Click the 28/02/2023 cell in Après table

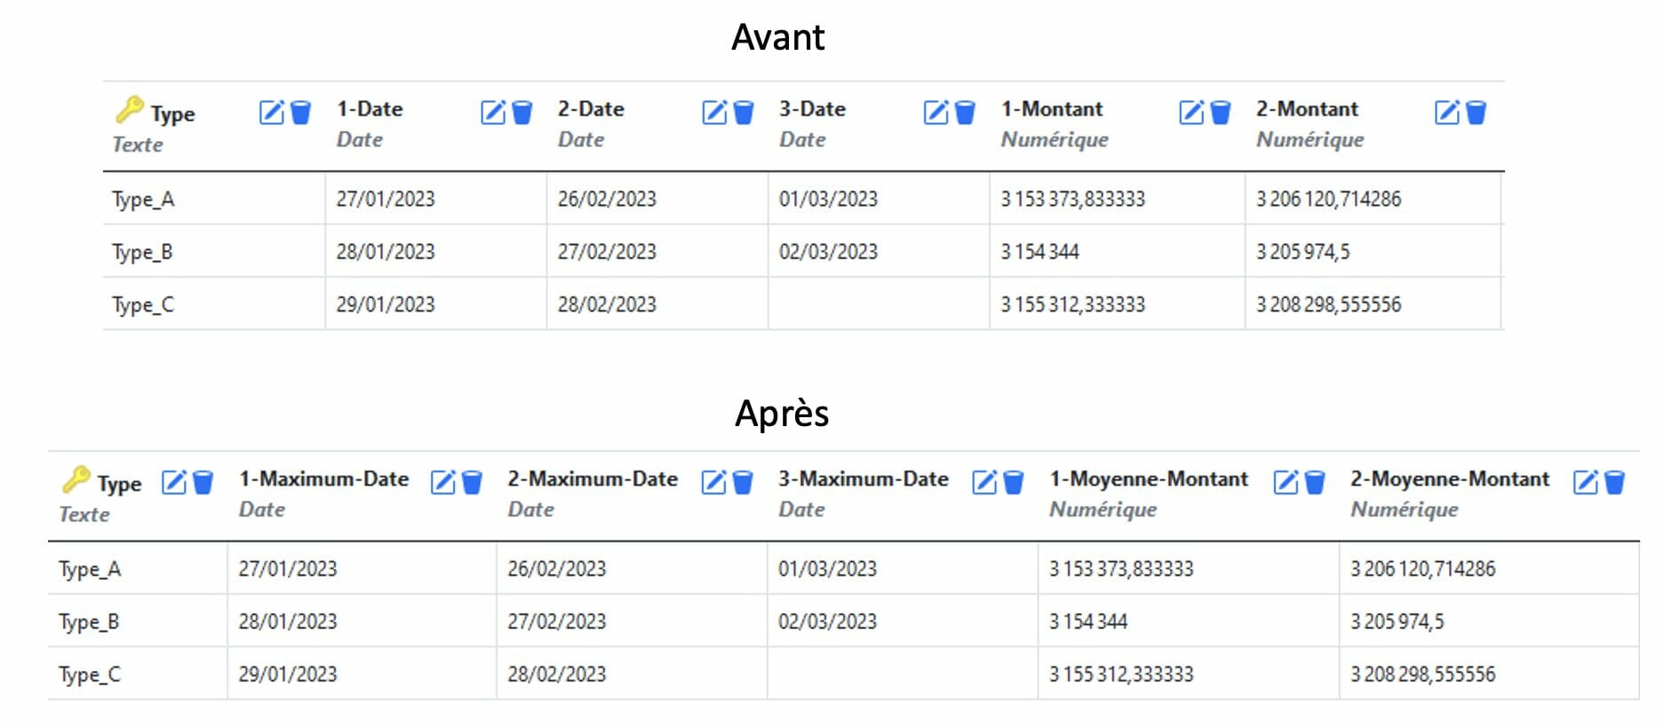[x=632, y=675]
